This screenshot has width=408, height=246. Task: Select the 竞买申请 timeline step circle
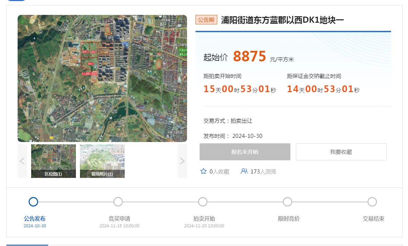point(118,202)
